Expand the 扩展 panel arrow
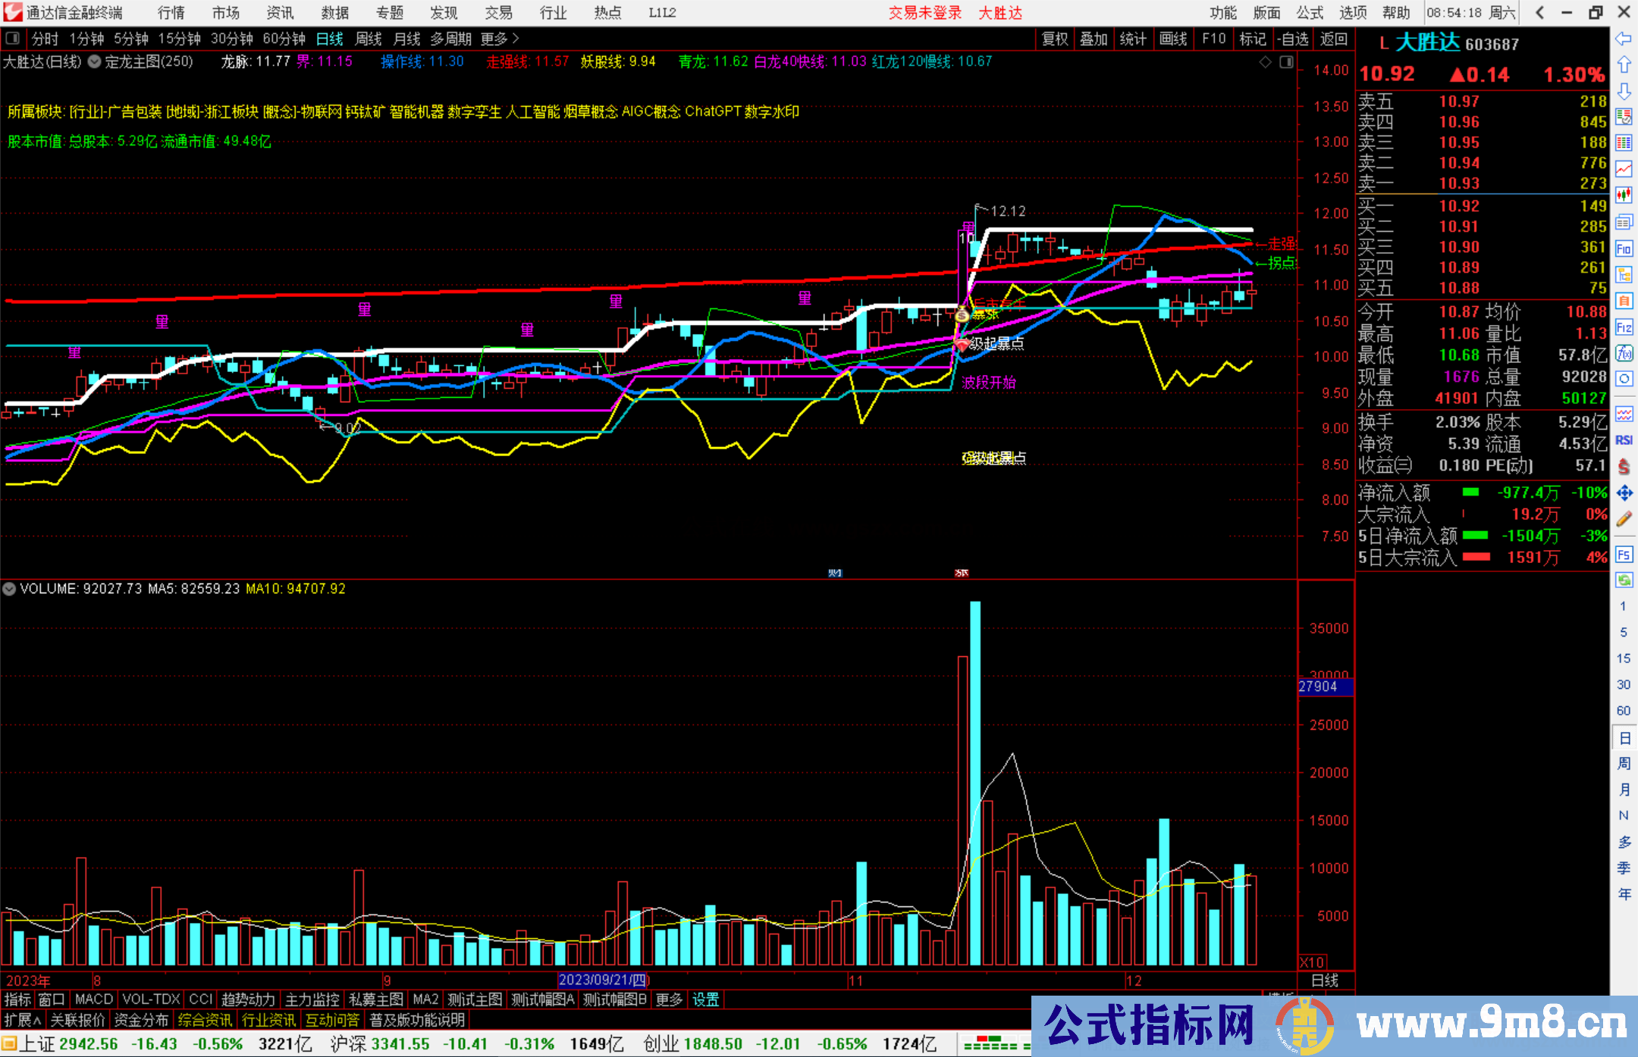 23,1020
